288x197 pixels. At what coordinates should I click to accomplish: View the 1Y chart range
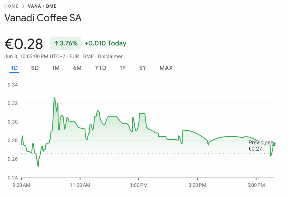click(122, 68)
